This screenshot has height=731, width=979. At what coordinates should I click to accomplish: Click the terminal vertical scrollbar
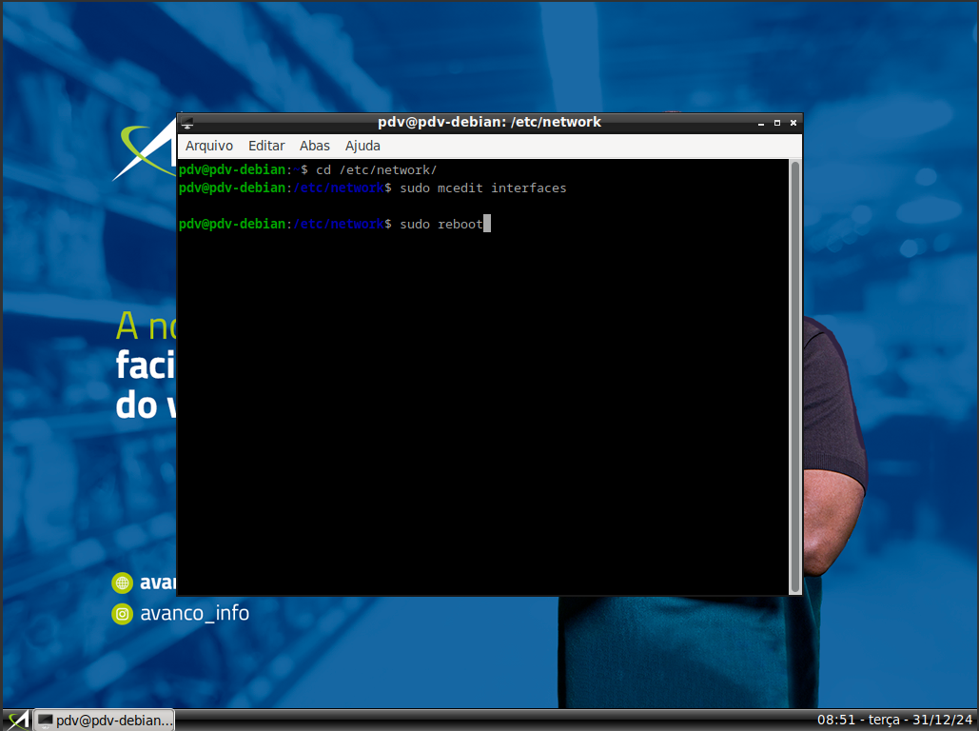795,377
